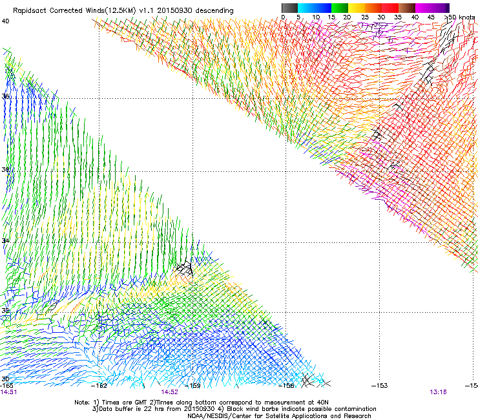Click the cyan-to-blue 5-15 knots legend swatch
Screen dimensions: 478x420
[315, 8]
